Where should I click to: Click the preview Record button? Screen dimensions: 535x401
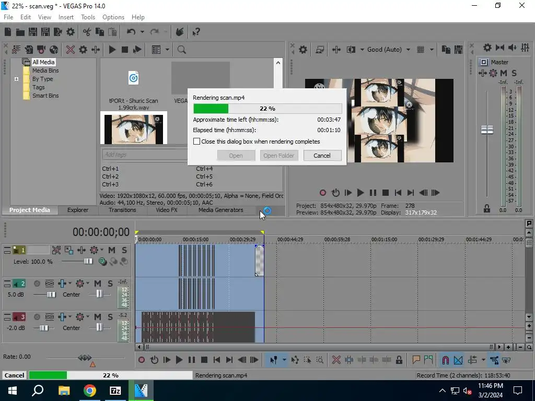click(323, 193)
